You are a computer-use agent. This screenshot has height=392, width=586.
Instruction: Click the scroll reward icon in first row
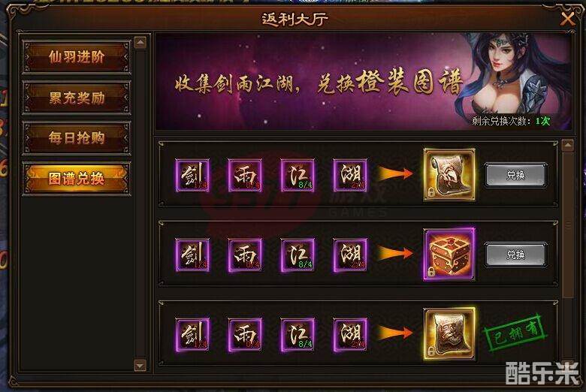click(x=449, y=174)
